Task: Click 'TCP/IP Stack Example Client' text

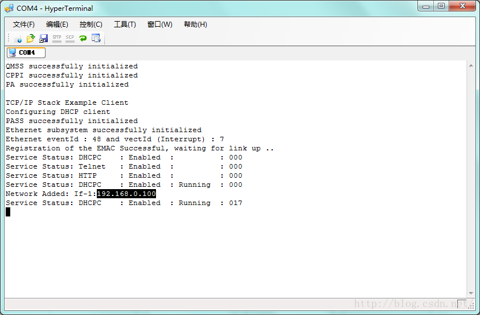Action: click(x=67, y=103)
